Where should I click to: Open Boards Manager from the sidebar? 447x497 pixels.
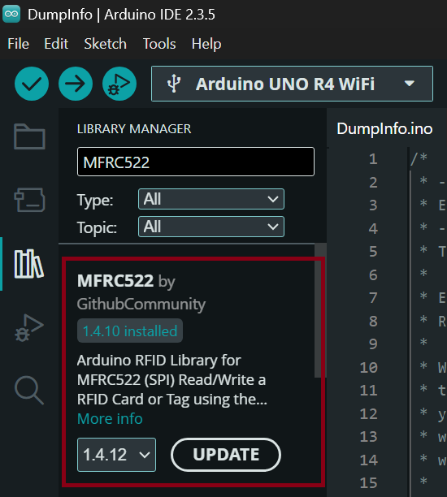[29, 200]
